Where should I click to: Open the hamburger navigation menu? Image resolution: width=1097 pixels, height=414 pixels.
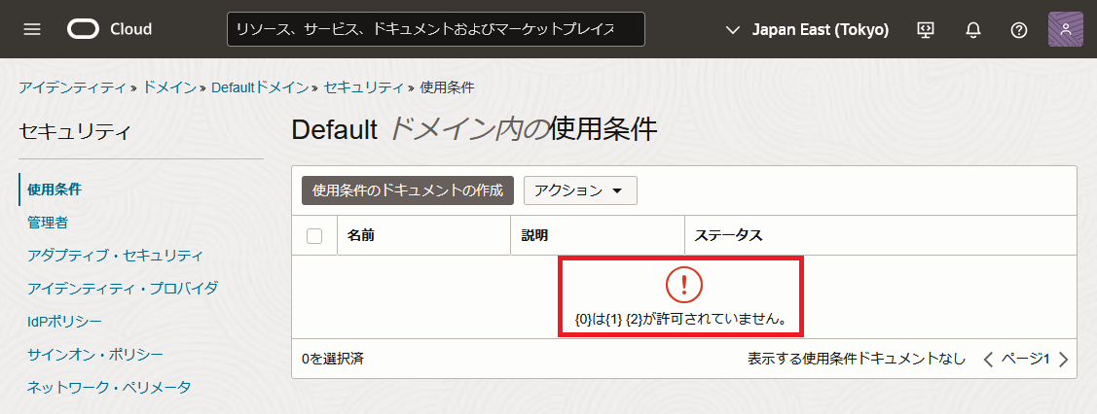click(x=31, y=29)
